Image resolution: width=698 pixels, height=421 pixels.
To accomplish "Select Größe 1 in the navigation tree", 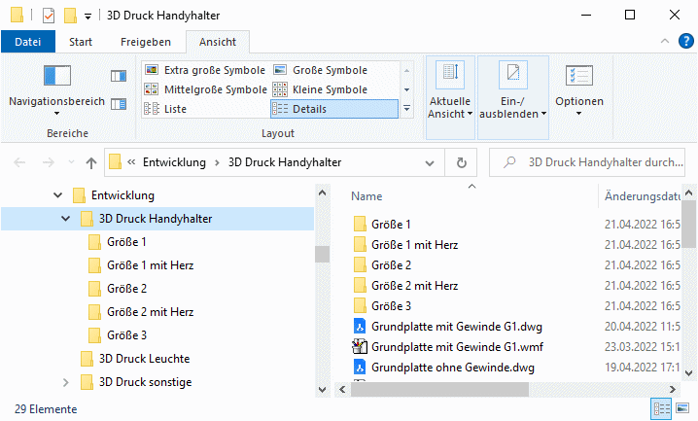I will point(127,242).
